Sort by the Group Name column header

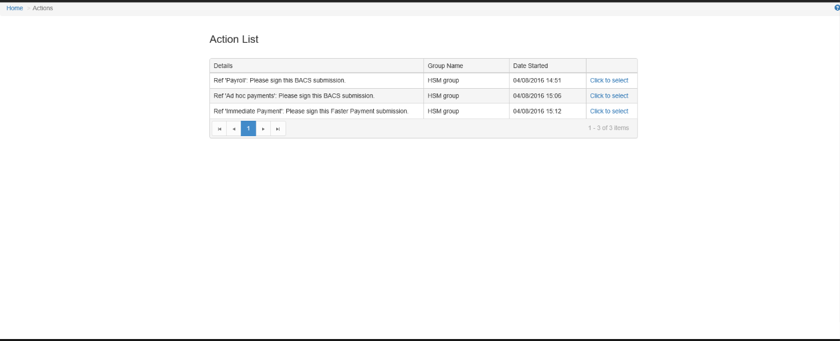click(x=445, y=66)
